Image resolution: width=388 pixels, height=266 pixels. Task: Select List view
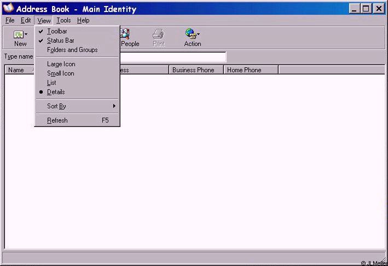pos(77,83)
